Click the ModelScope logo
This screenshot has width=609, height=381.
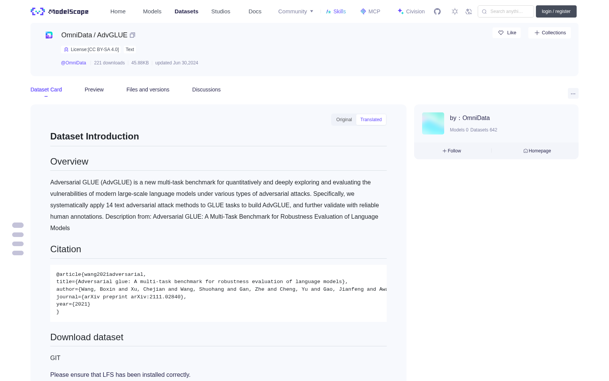pyautogui.click(x=59, y=11)
